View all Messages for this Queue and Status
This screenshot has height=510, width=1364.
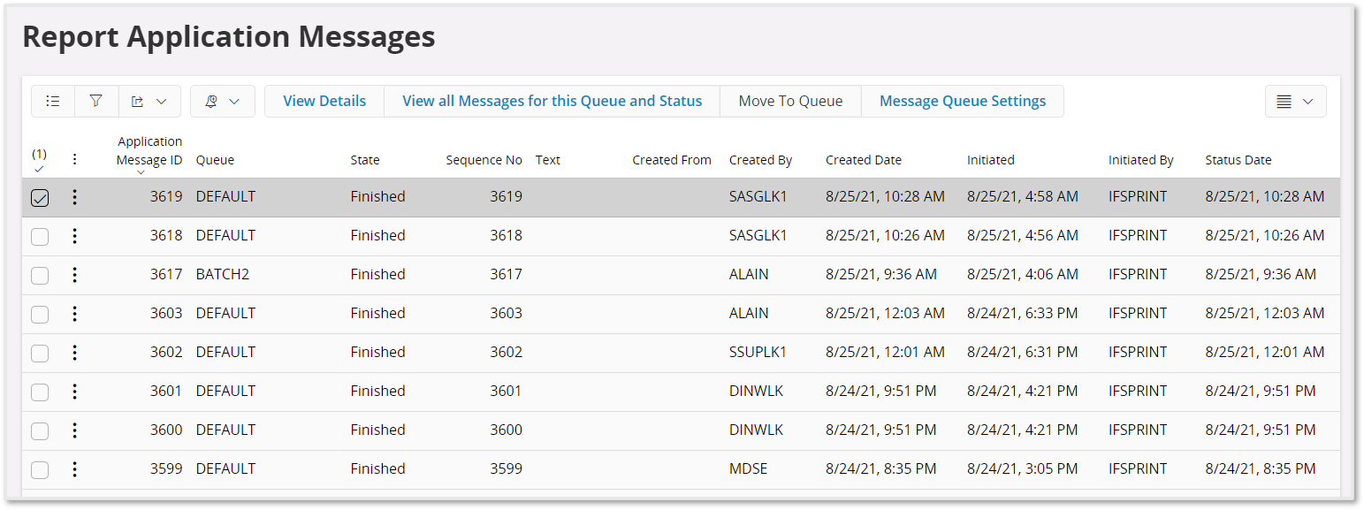pos(552,101)
